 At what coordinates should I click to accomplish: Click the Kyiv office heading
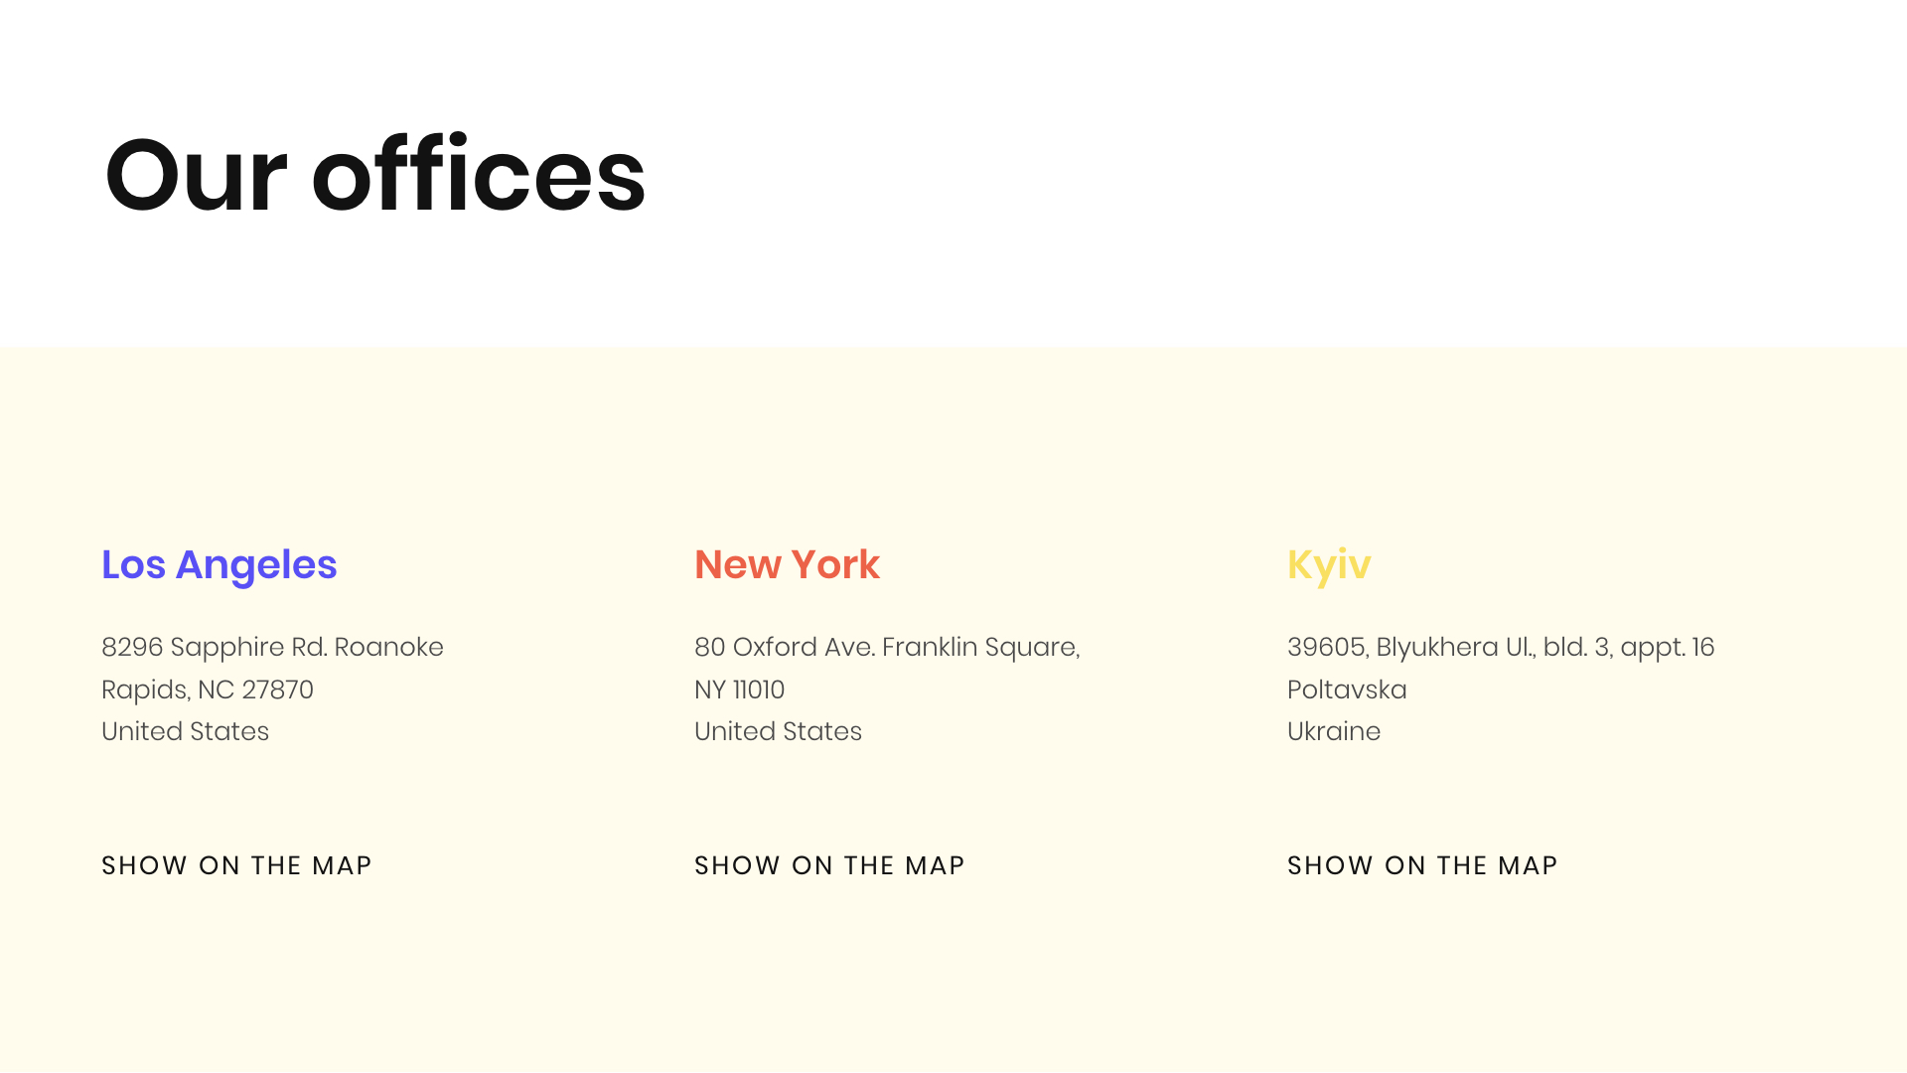[1329, 565]
